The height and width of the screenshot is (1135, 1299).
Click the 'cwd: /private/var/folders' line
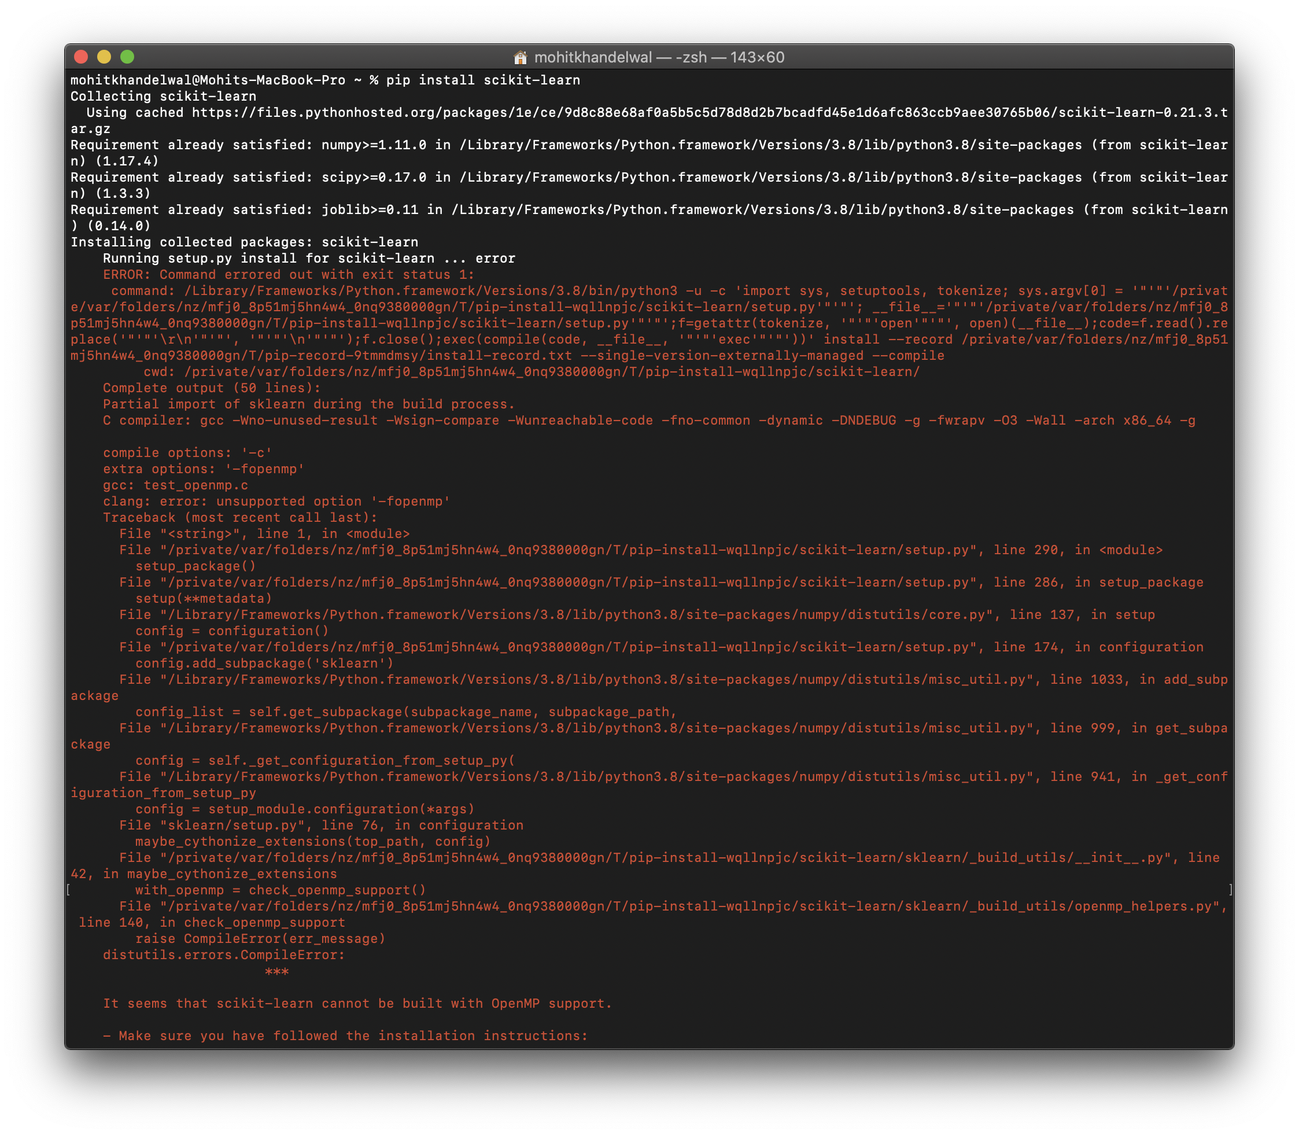point(532,372)
